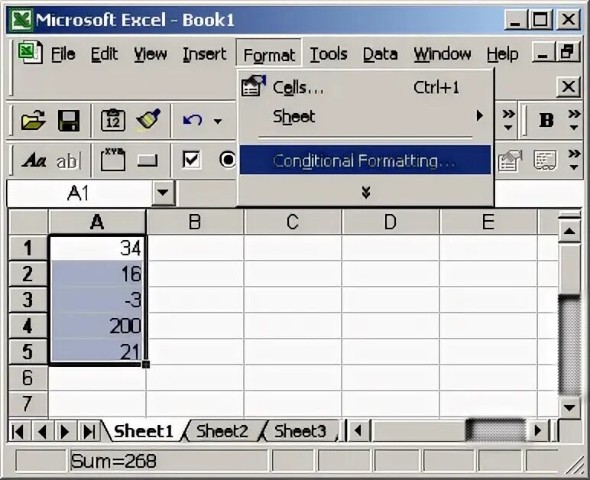The height and width of the screenshot is (480, 590).
Task: Click the Excel workbook icon in menu bar
Action: click(30, 52)
